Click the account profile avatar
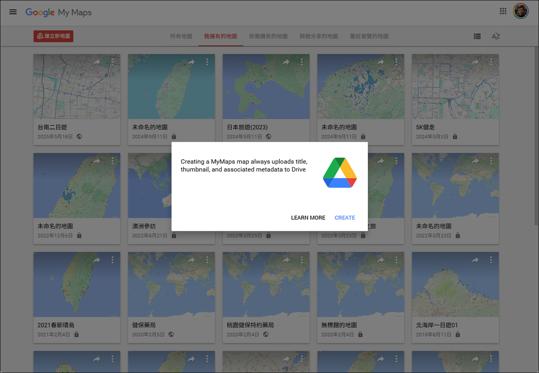 click(521, 12)
